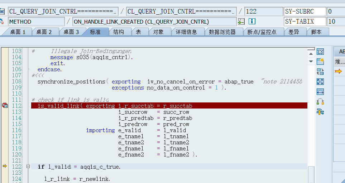Click 'i_succrow = succ_row' line

[x=154, y=112]
